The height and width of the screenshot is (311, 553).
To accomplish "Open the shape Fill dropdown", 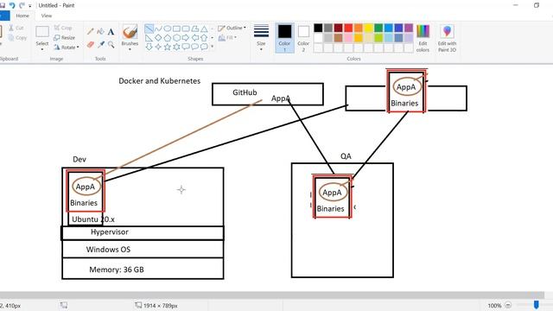I will pos(228,37).
